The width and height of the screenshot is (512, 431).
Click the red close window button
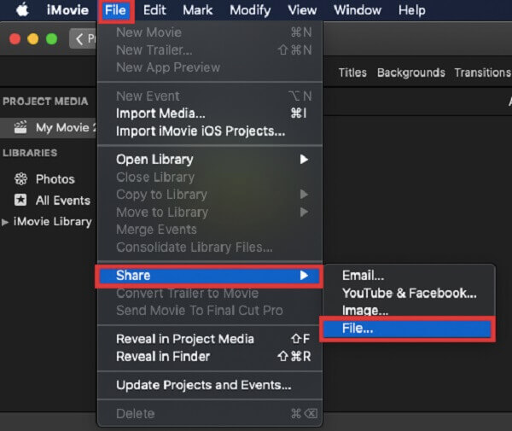coord(15,39)
